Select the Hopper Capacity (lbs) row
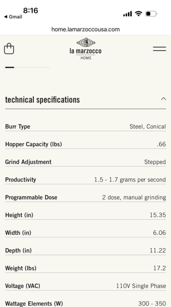 tap(85, 144)
